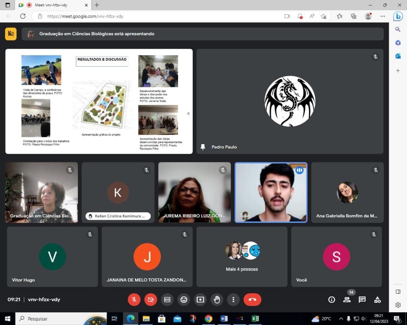Open Outlook in the Edge sidebar
This screenshot has height=325, width=407.
(x=398, y=56)
